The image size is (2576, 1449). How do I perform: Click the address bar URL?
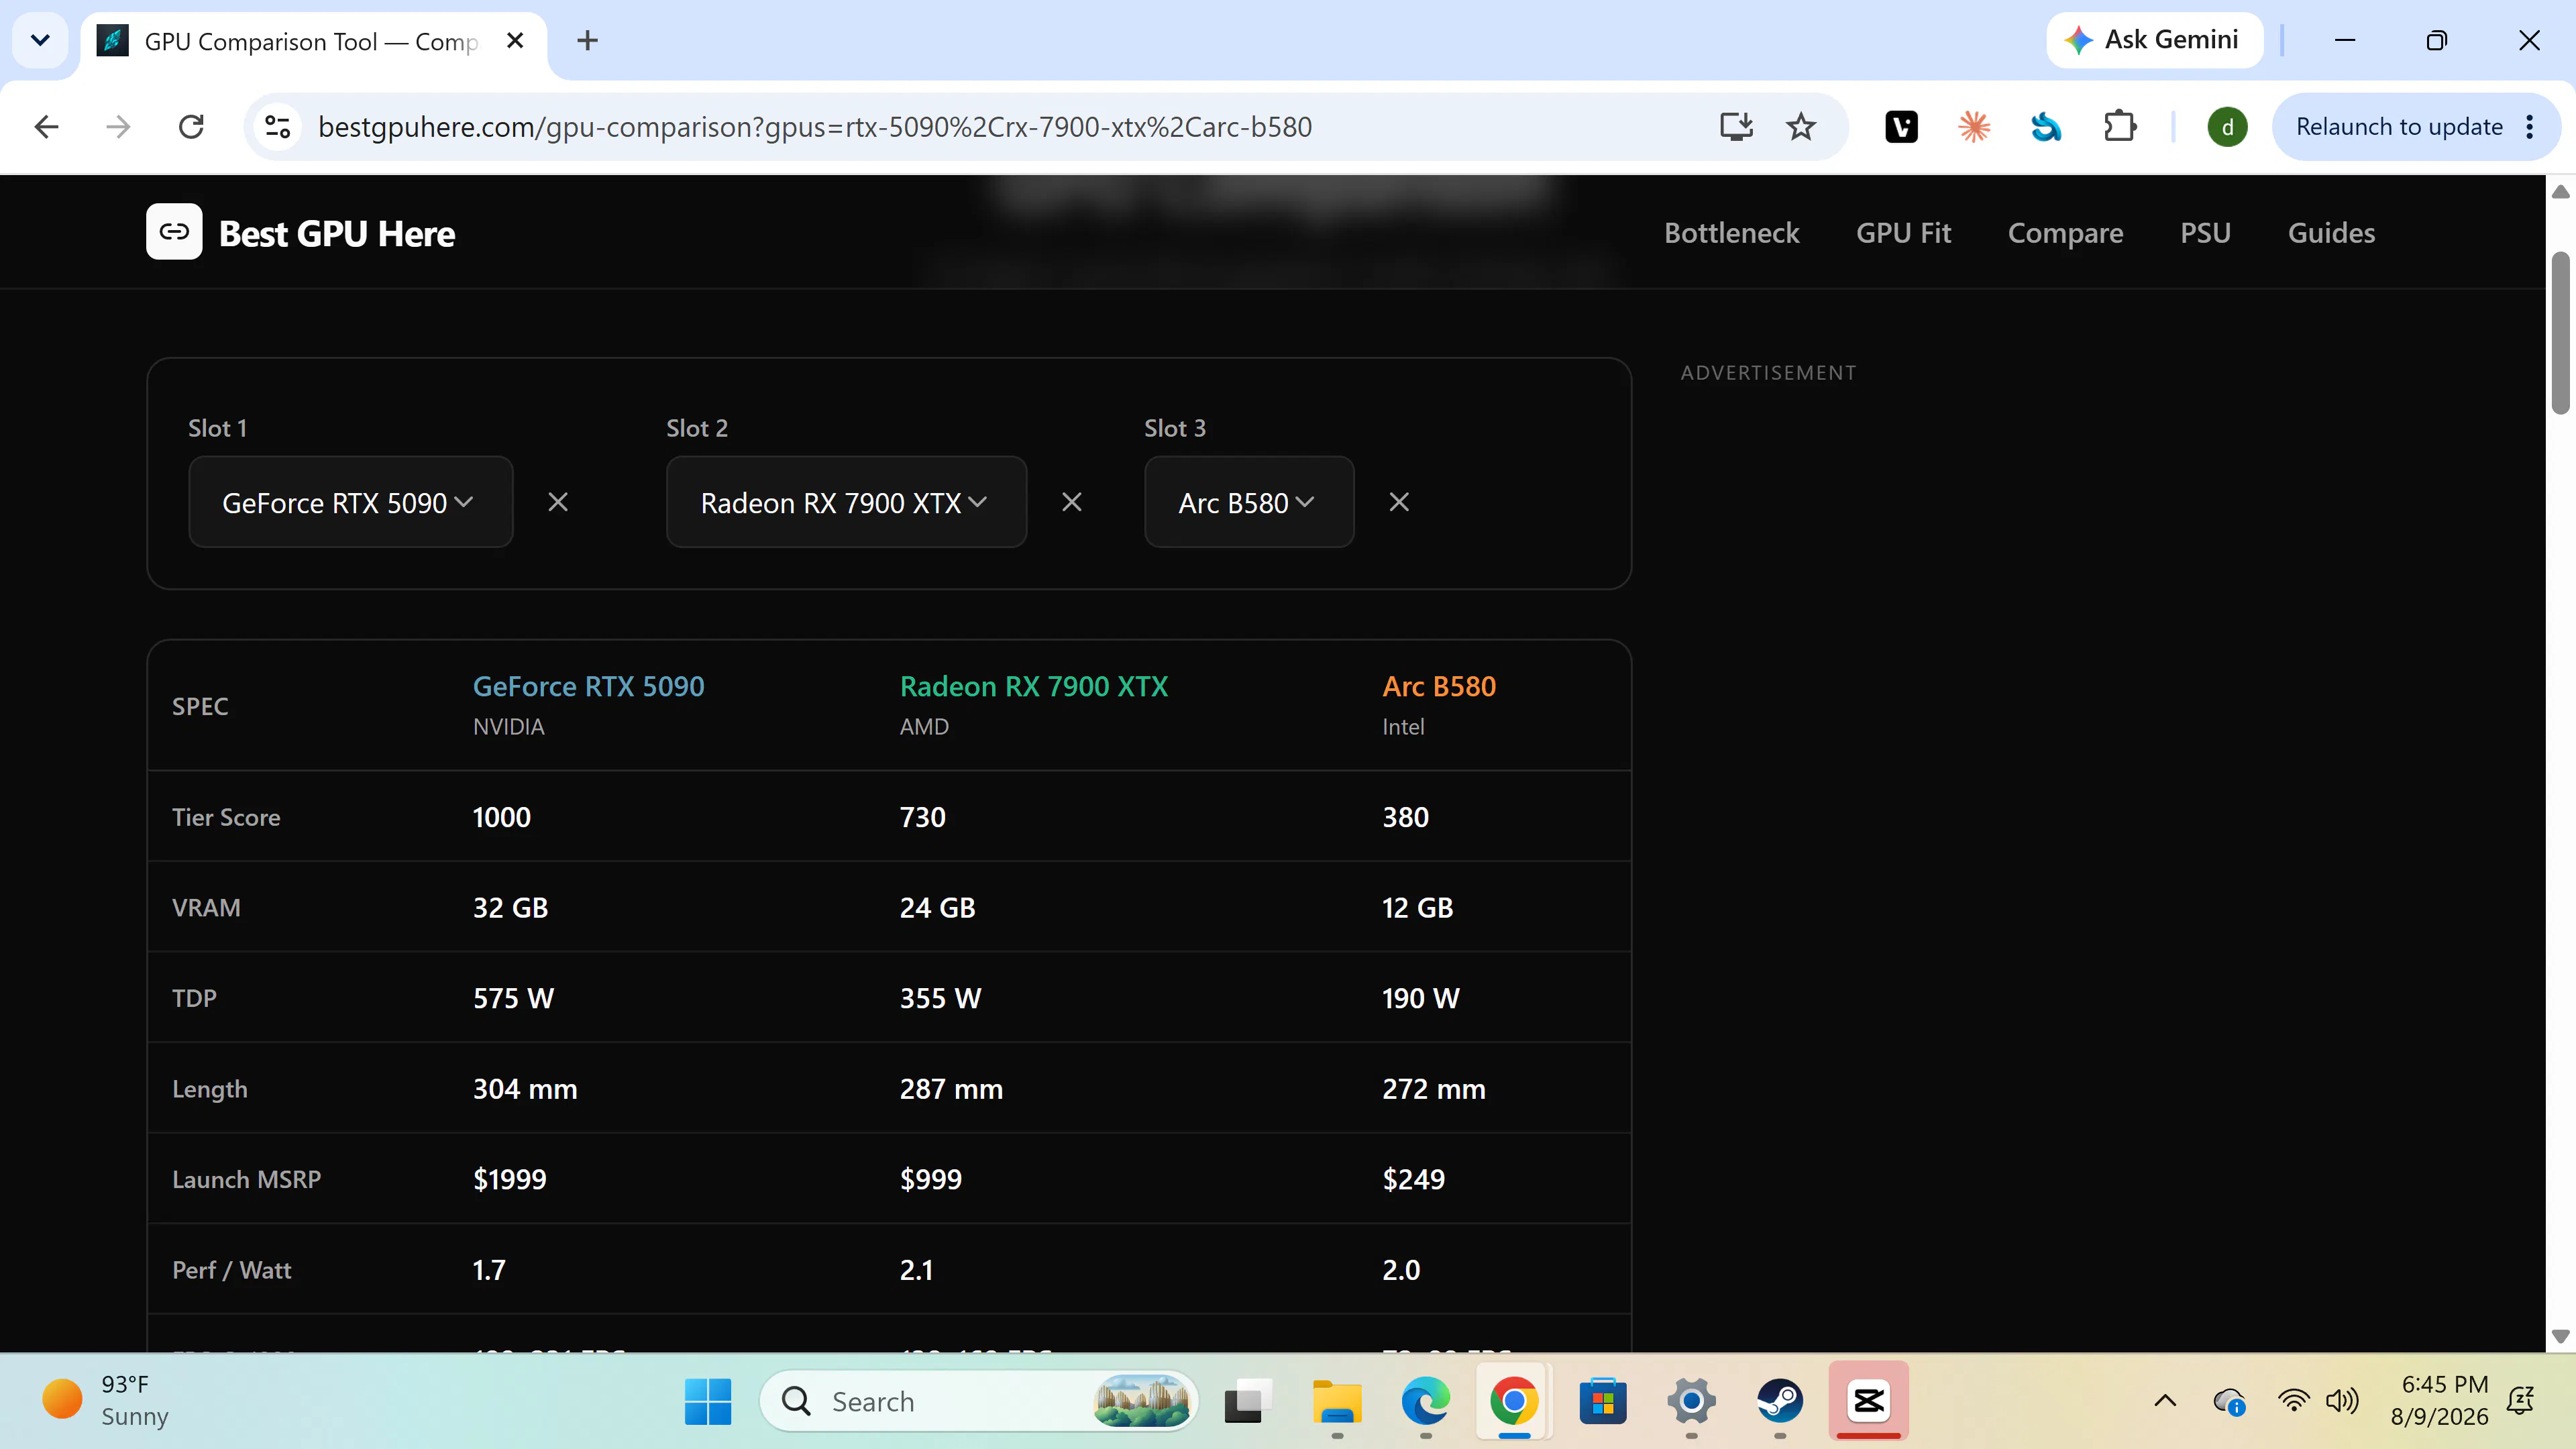pyautogui.click(x=814, y=127)
